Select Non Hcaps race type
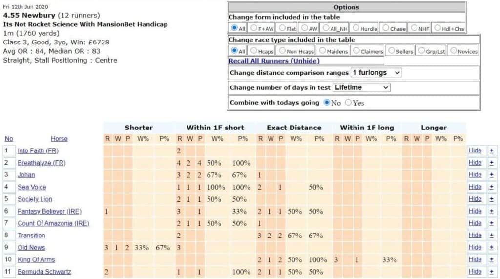 282,51
